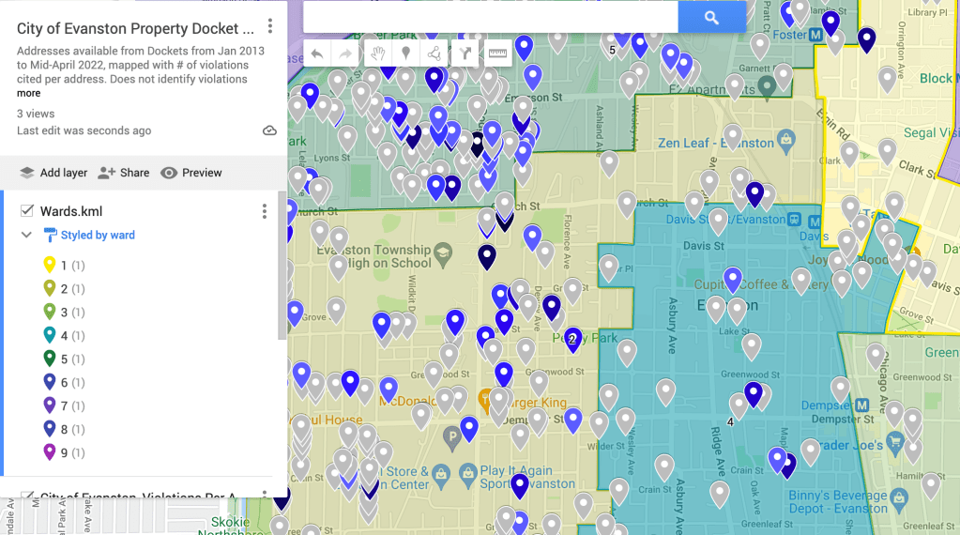Choose the add marker pin tool
Screen dimensions: 960x535
point(405,53)
